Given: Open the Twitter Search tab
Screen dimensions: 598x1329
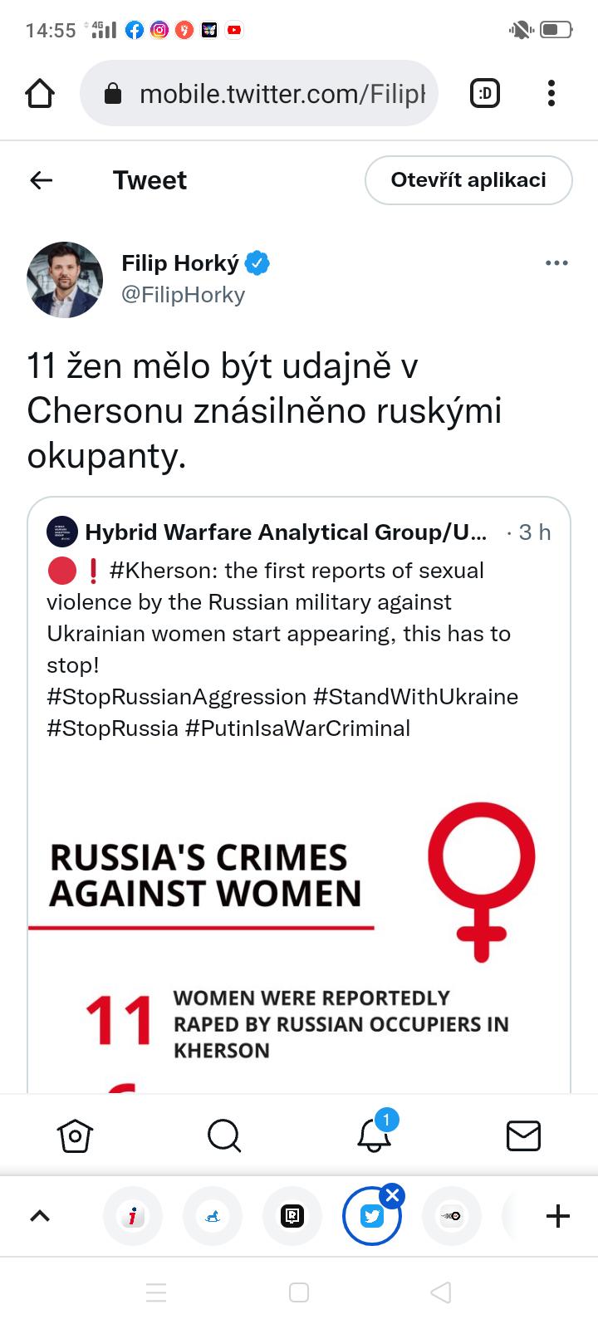Looking at the screenshot, I should coord(224,1135).
